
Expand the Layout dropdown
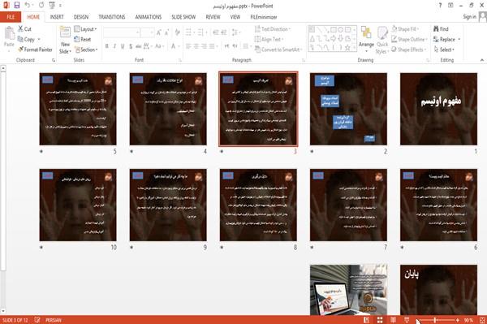85,29
